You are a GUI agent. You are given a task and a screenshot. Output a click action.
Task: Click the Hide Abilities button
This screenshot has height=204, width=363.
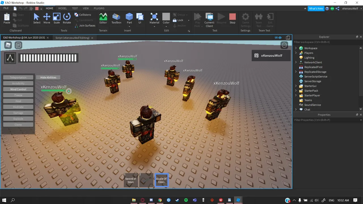tap(48, 77)
